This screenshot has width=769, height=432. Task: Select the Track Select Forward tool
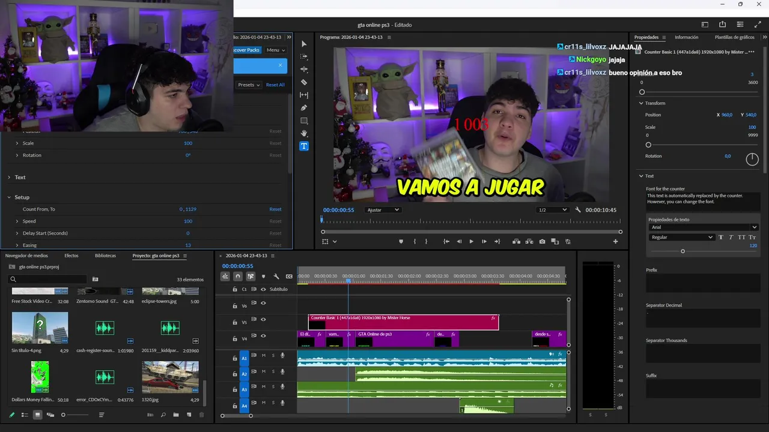[304, 56]
